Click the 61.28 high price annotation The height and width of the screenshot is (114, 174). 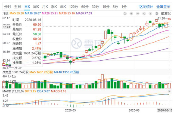click(161, 18)
